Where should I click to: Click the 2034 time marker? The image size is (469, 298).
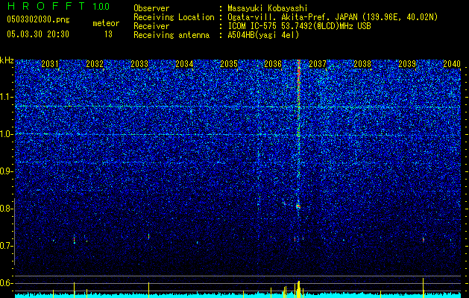click(184, 63)
